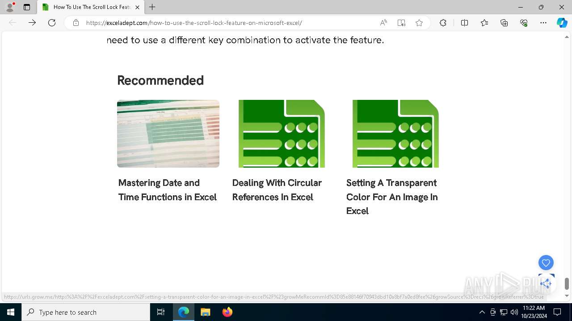Image resolution: width=572 pixels, height=321 pixels.
Task: Open the notifications center
Action: (x=557, y=312)
